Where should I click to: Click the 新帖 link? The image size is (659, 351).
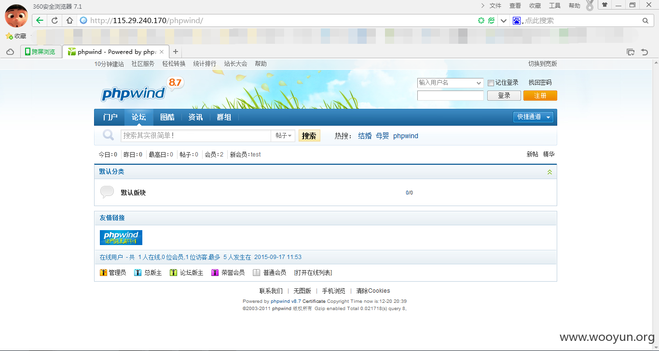(532, 154)
